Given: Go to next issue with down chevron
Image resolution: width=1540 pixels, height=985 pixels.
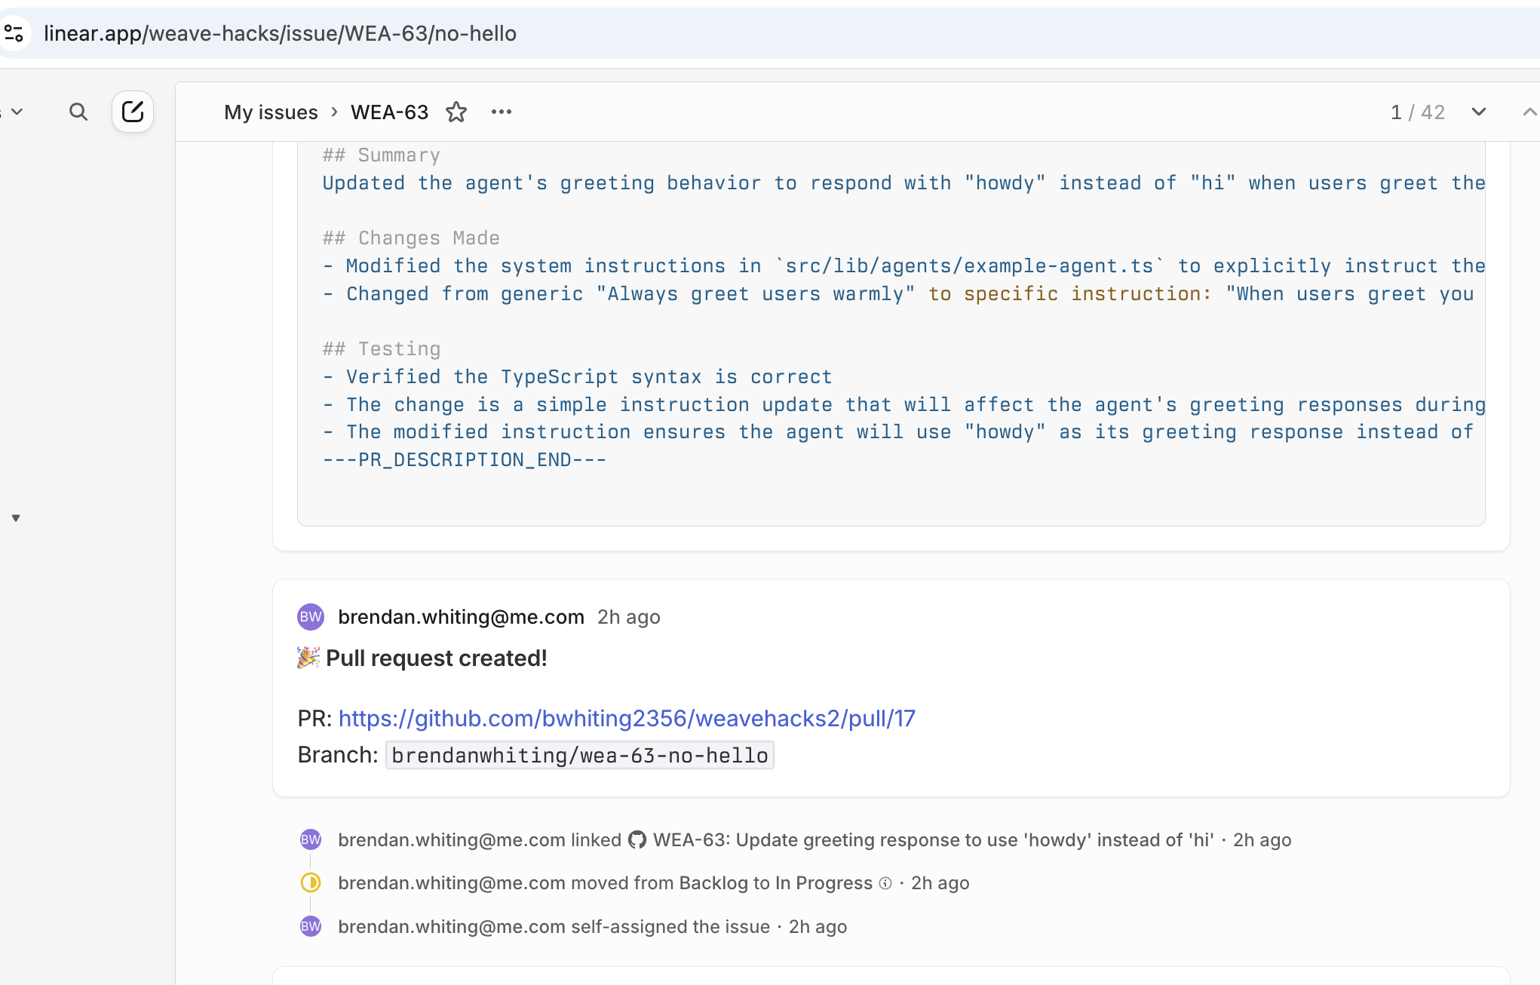Looking at the screenshot, I should 1478,112.
